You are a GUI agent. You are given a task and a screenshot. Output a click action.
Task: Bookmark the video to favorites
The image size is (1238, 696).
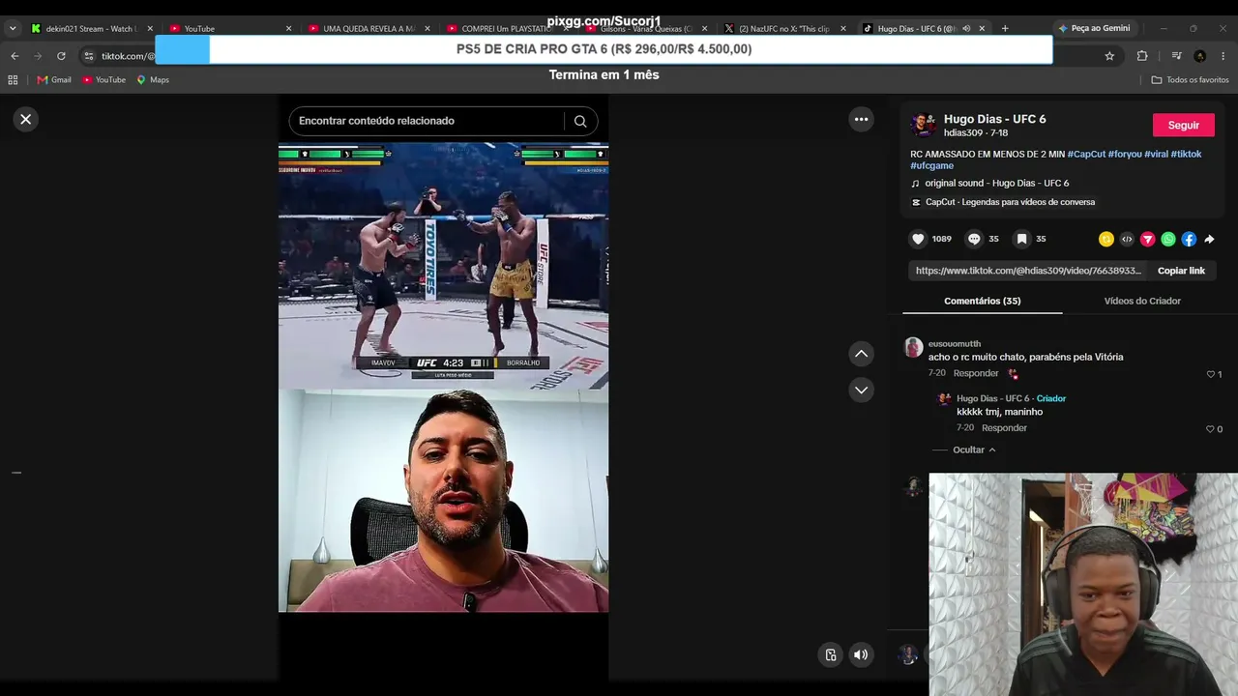coord(1021,239)
